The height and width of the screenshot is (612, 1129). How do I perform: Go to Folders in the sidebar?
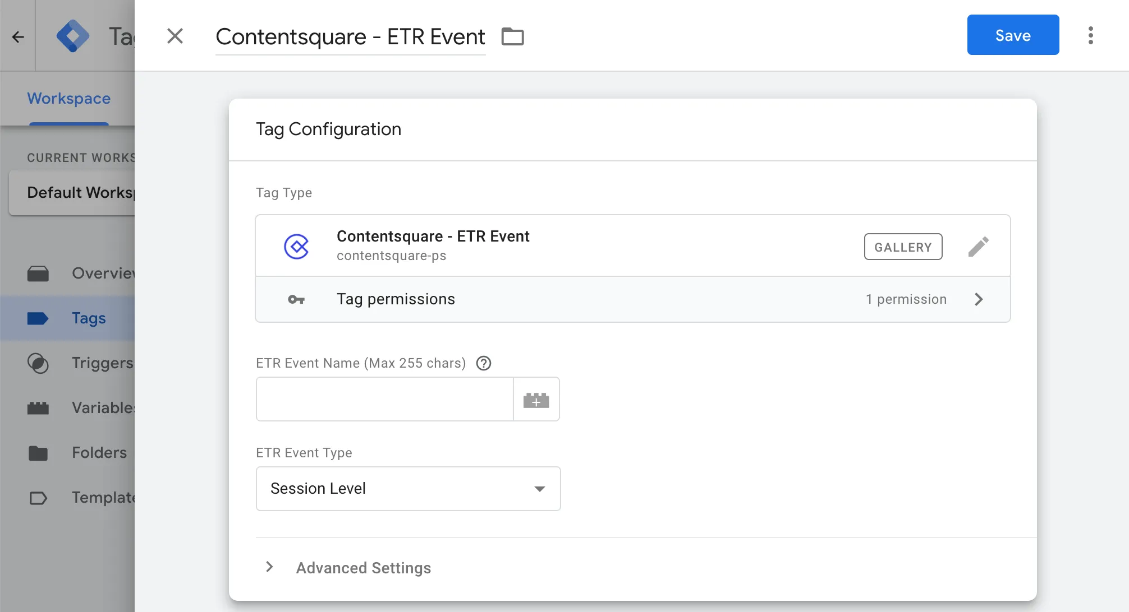(x=99, y=453)
